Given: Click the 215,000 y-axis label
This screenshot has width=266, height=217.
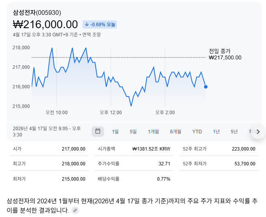Looking at the screenshot, I should point(21,106).
